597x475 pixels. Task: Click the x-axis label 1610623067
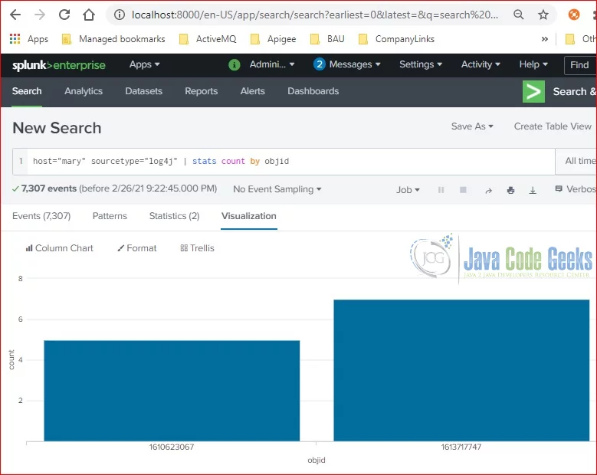click(172, 447)
